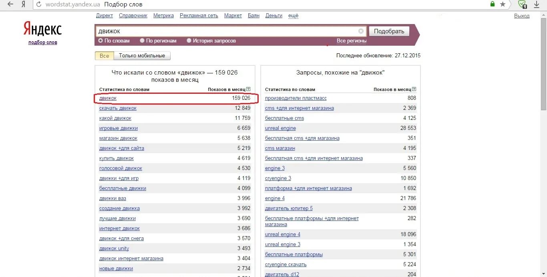Click the bookmark star icon
Viewport: 547px width, 277px height.
(502, 4)
